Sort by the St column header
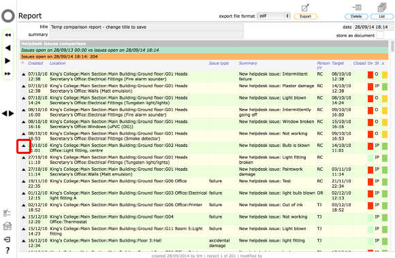Screen dimensions: 395x258 [377, 63]
